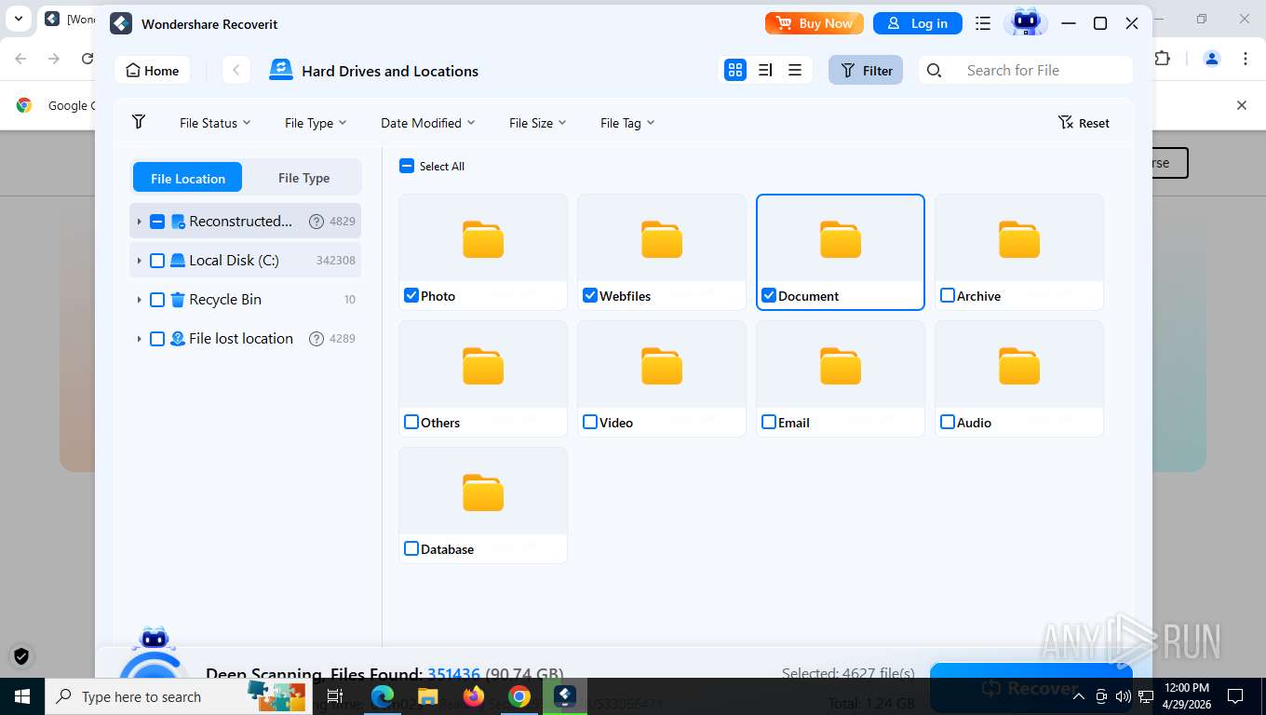Viewport: 1266px width, 715px height.
Task: Check the Database folder checkbox
Action: pyautogui.click(x=411, y=548)
